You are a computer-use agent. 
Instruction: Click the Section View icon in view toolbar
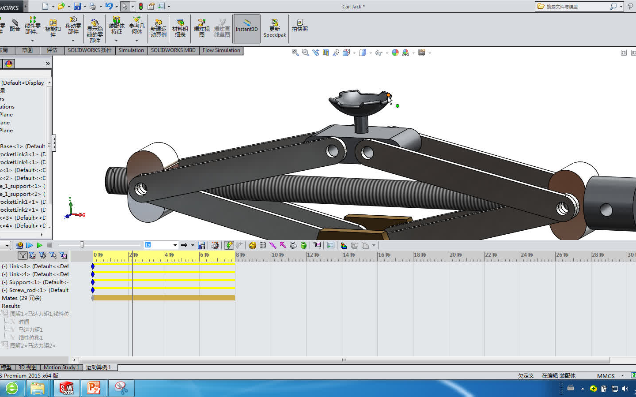[x=326, y=52]
